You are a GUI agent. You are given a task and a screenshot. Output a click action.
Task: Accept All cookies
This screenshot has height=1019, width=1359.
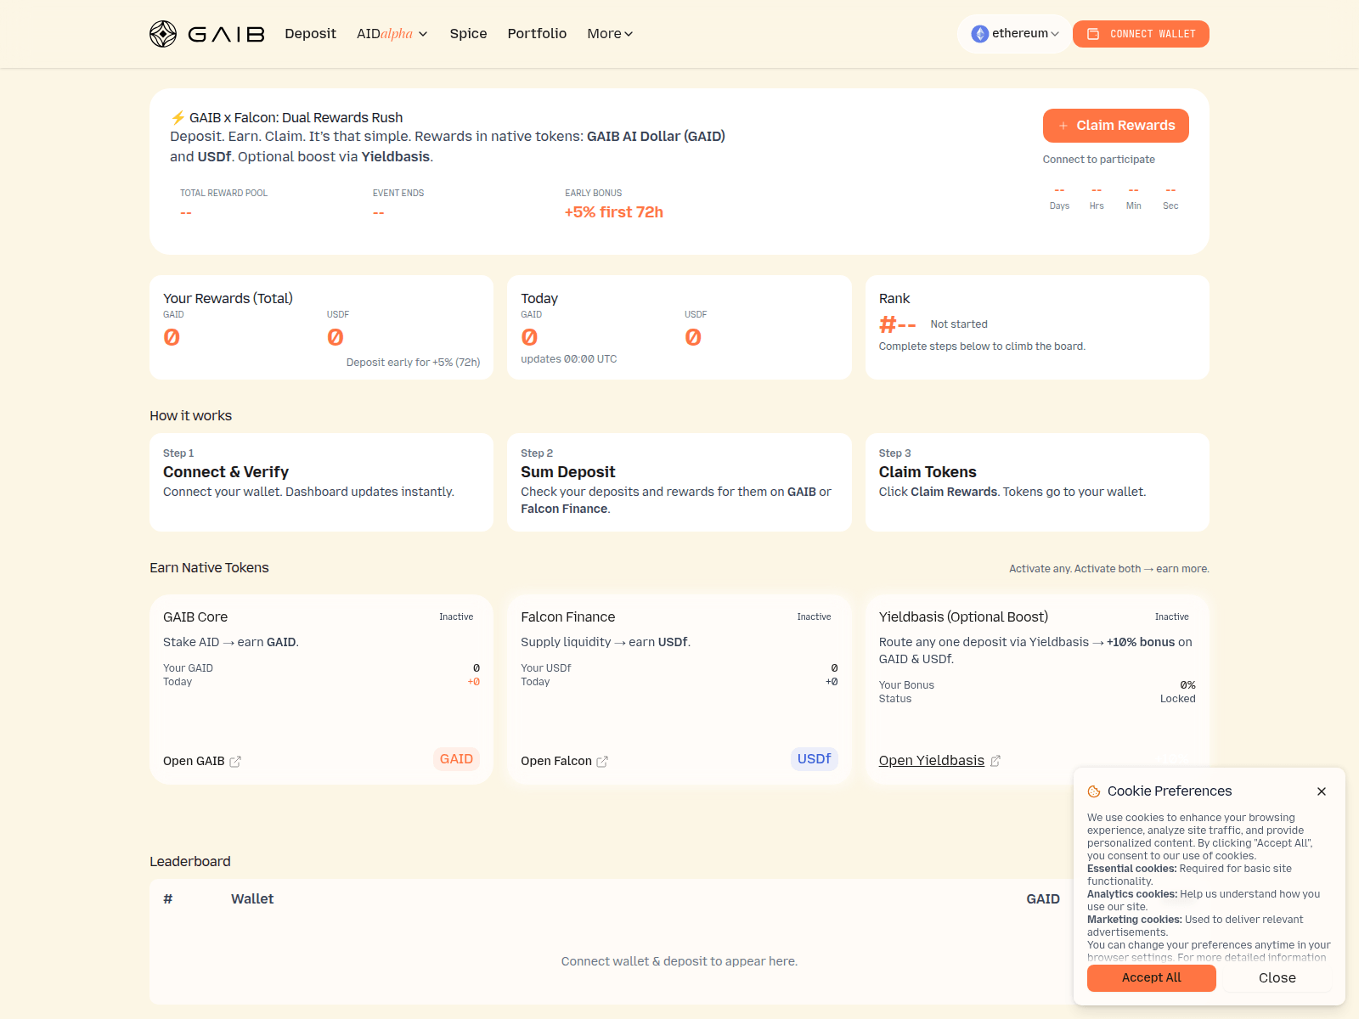1151,978
